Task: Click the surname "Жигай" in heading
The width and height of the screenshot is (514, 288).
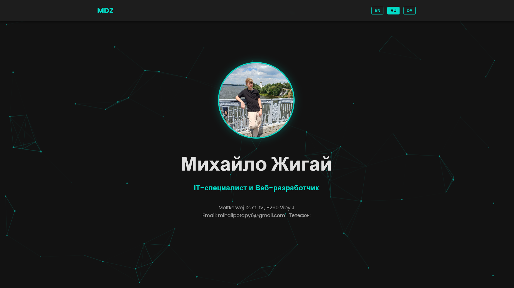Action: [x=301, y=164]
